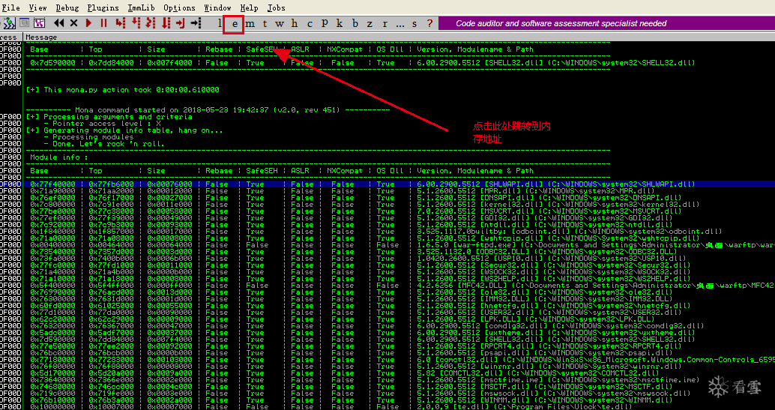Show the Call stack with the k button
Image resolution: width=775 pixels, height=410 pixels.
[x=340, y=23]
